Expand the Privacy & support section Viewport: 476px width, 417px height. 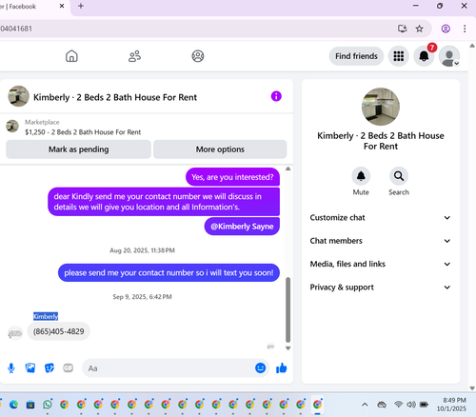381,288
